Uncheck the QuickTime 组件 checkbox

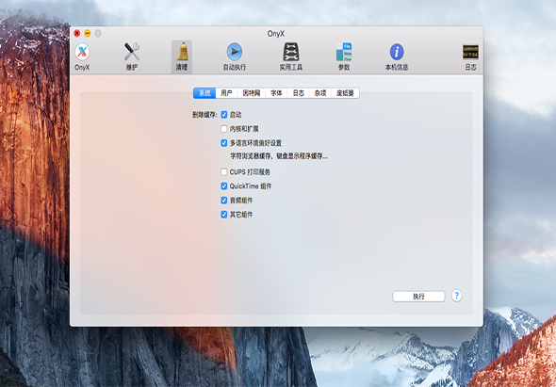(x=223, y=186)
